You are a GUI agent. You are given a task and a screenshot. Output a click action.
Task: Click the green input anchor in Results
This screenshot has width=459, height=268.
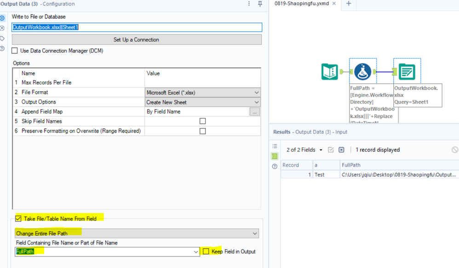tap(275, 156)
